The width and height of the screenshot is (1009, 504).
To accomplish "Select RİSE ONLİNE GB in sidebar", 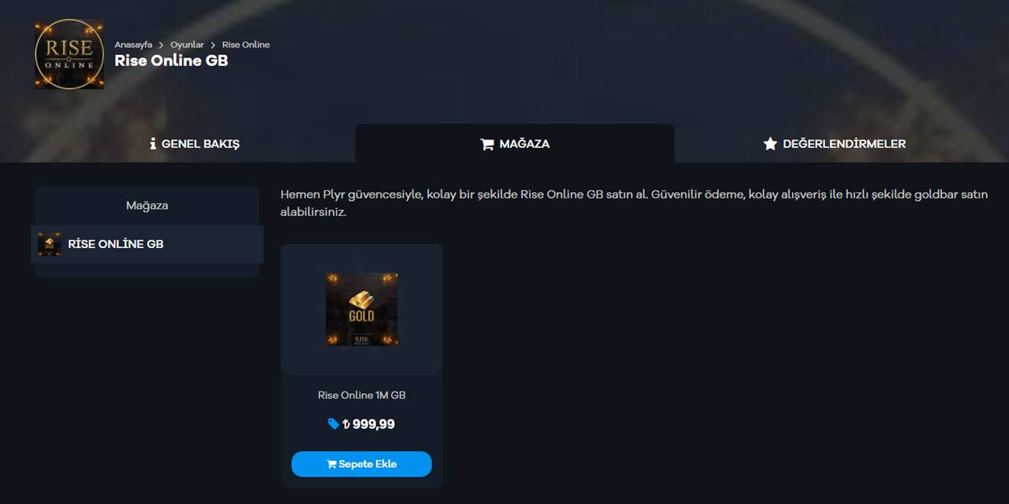I will pos(147,244).
